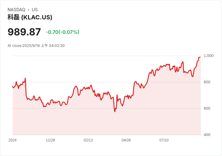Select the 2024 x-axis date label
Image resolution: width=222 pixels, height=156 pixels.
[x=13, y=140]
